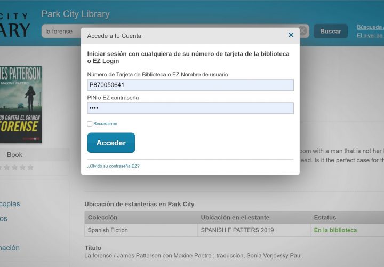Click the second-to-last rating star

coord(22,168)
